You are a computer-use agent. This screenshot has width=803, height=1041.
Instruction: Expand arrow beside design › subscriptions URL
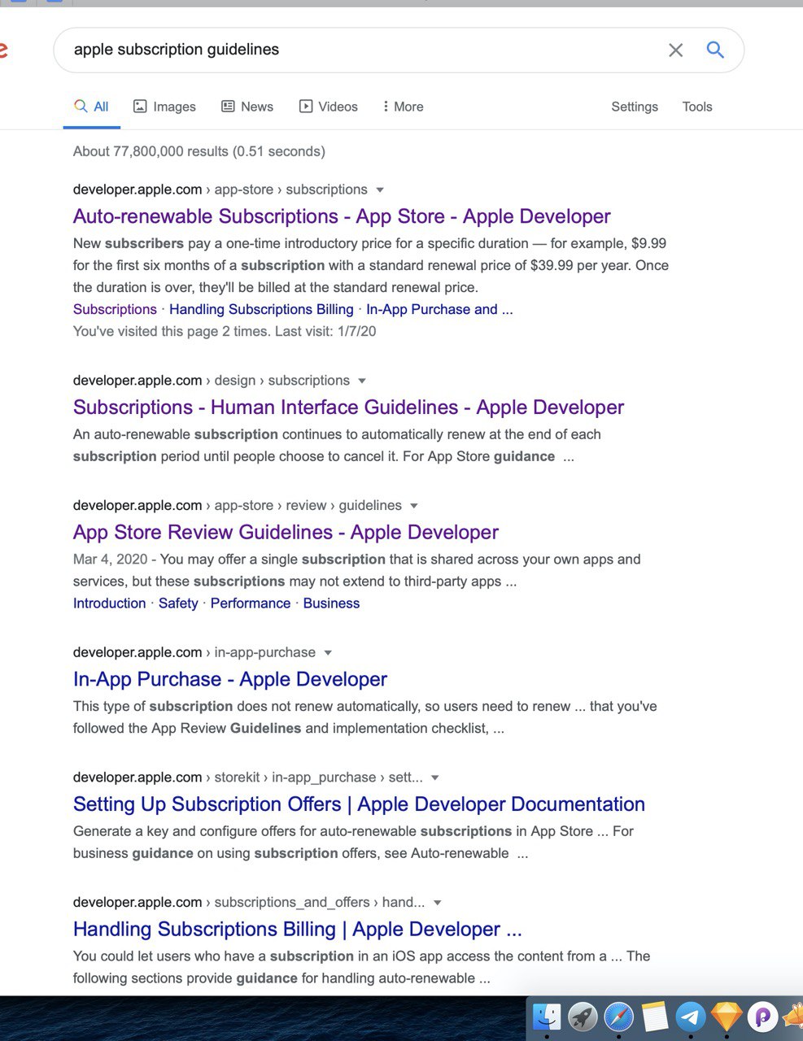pyautogui.click(x=362, y=381)
